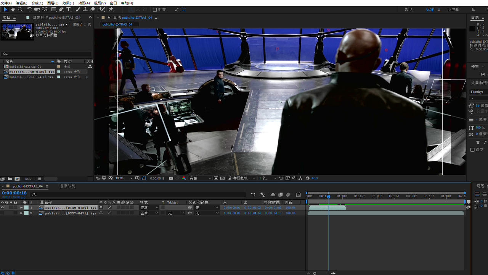Enable the 对齐 snapping checkbox
This screenshot has height=275, width=488.
click(155, 10)
